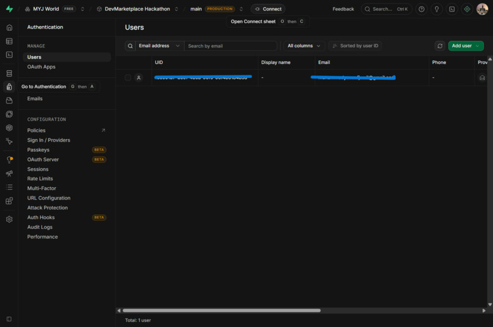Expand the Add user chevron menu
This screenshot has width=493, height=327.
click(x=478, y=46)
